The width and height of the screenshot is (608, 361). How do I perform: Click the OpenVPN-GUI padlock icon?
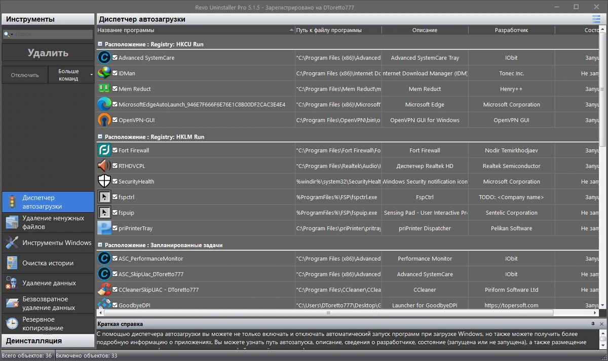104,120
